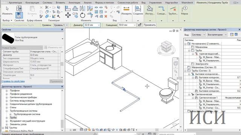Switch to the Управление ribbon tab

(x=155, y=3)
